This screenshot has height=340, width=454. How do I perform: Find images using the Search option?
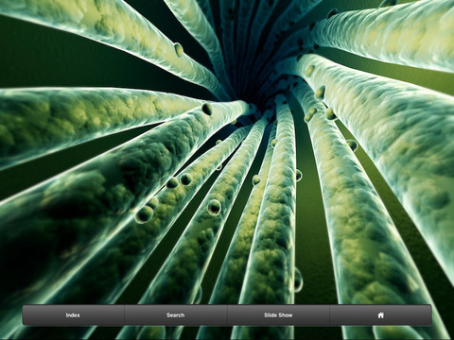tap(176, 315)
